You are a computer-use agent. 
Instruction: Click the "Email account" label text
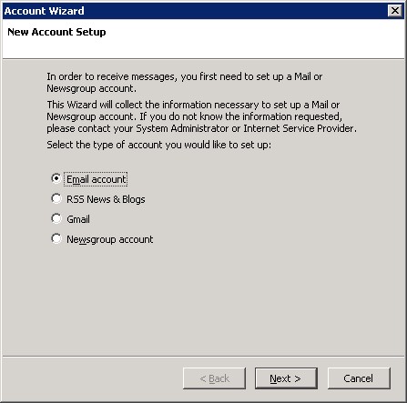pos(97,179)
